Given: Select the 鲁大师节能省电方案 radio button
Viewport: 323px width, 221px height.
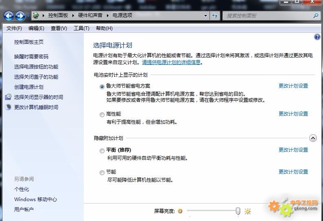Looking at the screenshot, I should point(102,87).
